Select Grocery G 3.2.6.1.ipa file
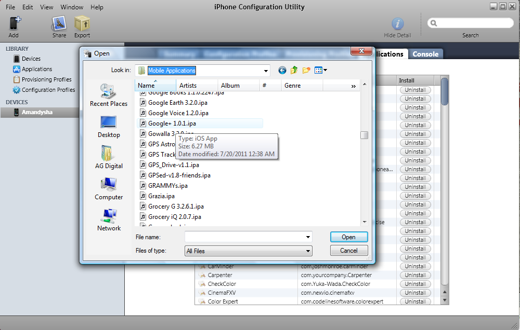 (176, 206)
